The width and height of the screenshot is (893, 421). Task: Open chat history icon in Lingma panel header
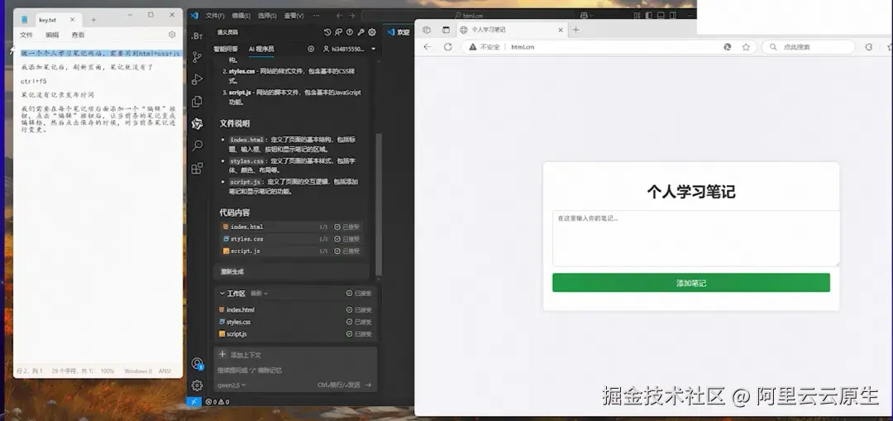click(327, 32)
